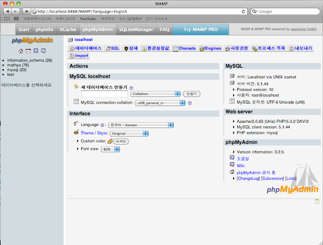Open the Charsets tab
The image size is (323, 245).
(184, 48)
